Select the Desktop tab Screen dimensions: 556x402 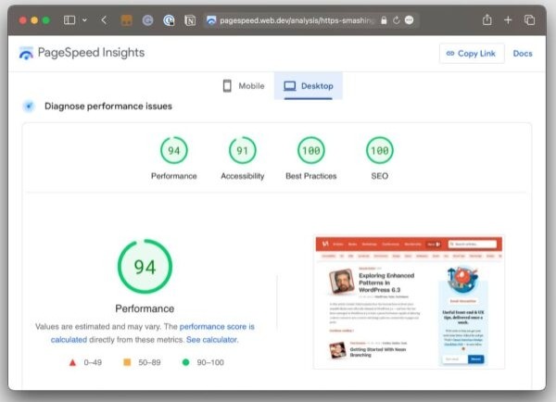pyautogui.click(x=309, y=86)
